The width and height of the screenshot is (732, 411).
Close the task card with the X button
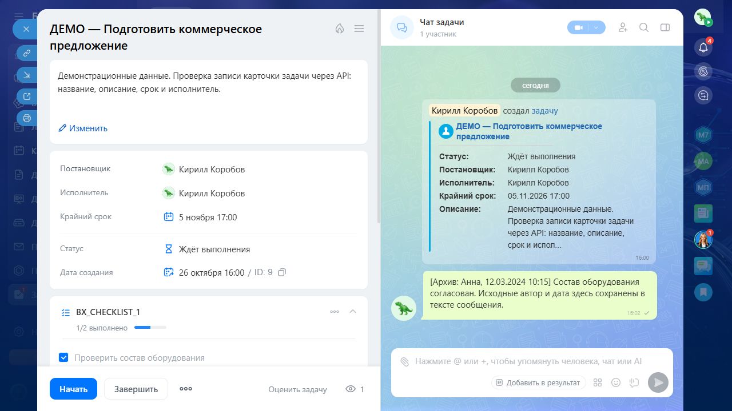click(x=25, y=29)
